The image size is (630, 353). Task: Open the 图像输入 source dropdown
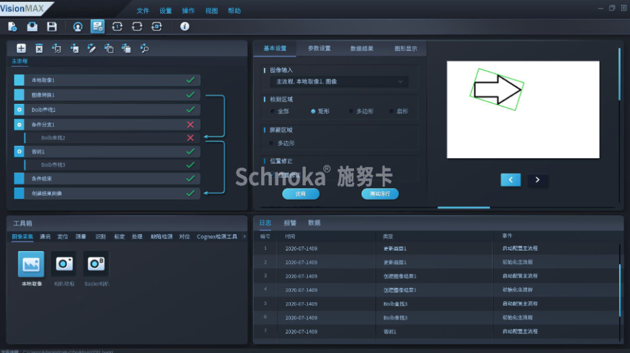[340, 81]
